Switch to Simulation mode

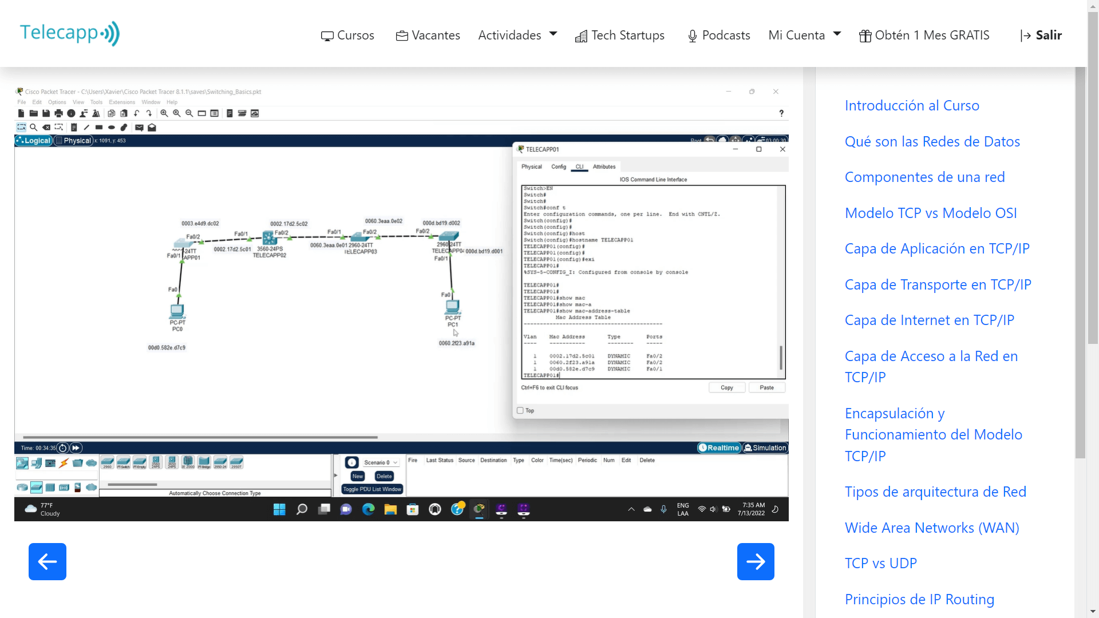coord(765,447)
